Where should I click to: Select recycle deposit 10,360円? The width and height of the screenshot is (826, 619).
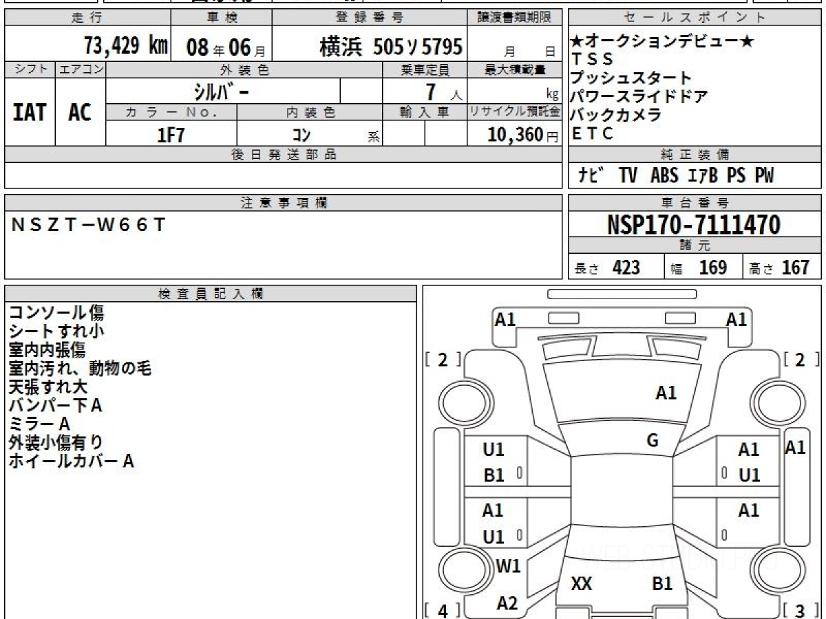click(523, 135)
